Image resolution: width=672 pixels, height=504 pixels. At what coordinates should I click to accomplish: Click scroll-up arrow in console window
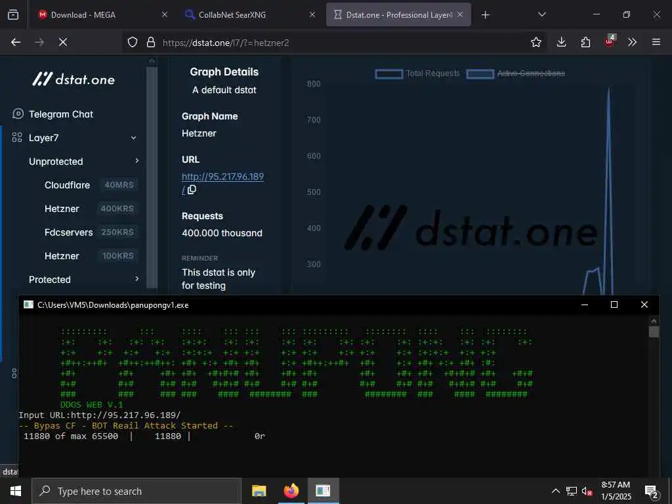pos(654,320)
